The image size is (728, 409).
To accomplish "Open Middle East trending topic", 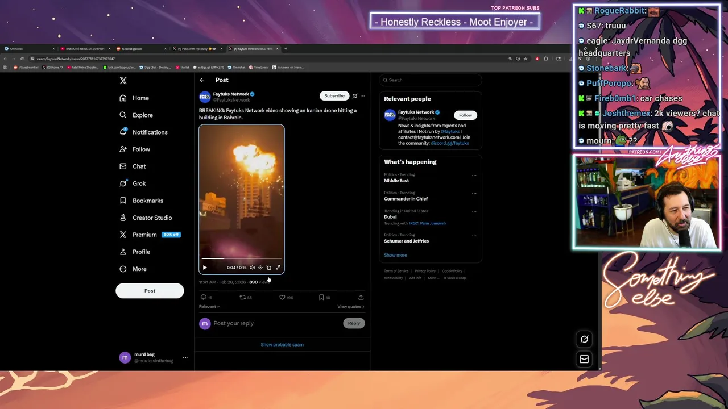I will (396, 181).
